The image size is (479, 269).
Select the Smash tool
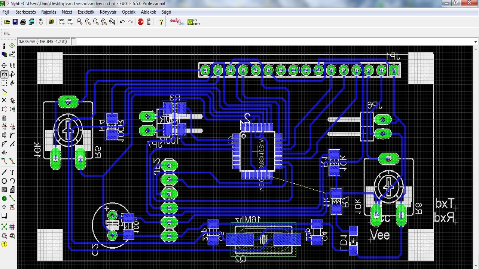click(4, 135)
